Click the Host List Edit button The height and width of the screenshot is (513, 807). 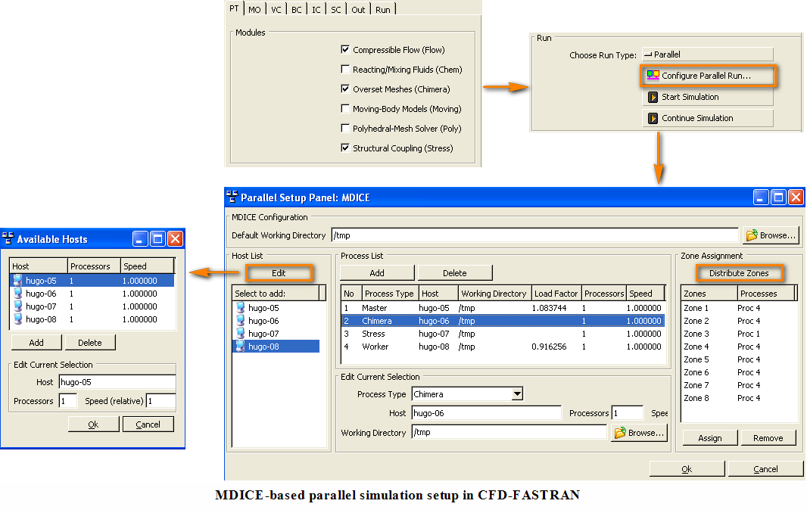(279, 272)
